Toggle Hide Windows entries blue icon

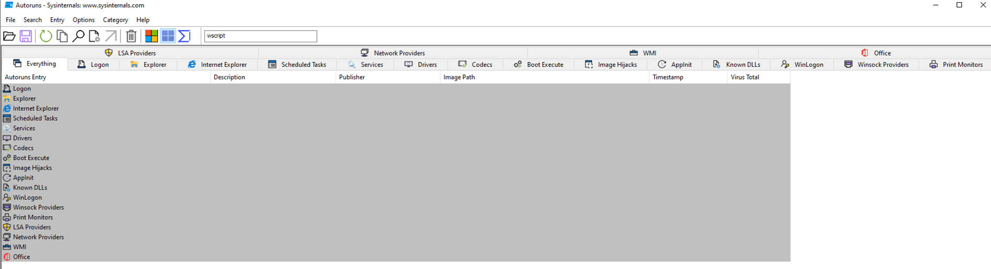[x=168, y=36]
